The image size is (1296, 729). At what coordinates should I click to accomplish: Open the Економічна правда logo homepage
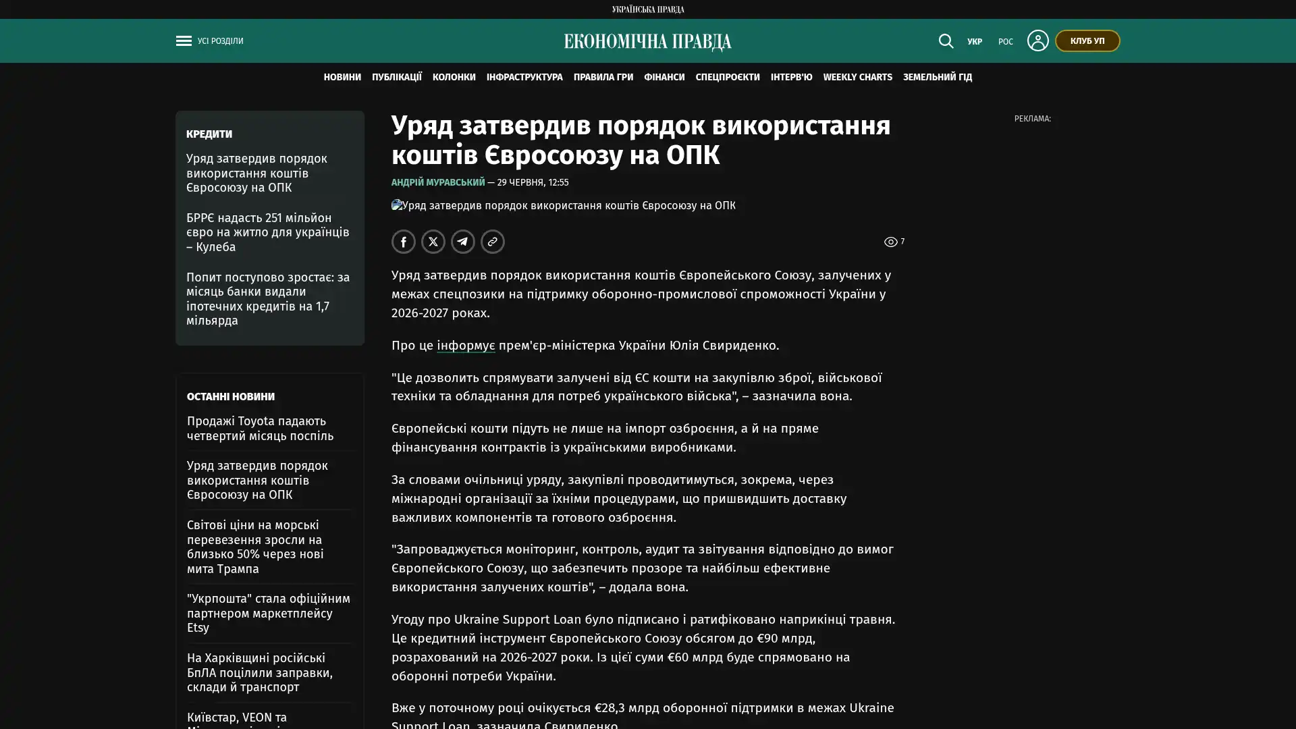coord(648,42)
